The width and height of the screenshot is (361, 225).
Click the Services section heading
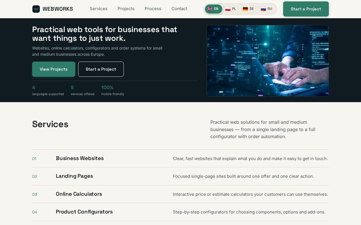50,124
